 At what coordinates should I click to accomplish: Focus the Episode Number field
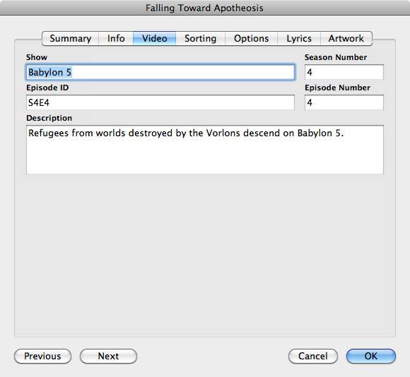[344, 102]
